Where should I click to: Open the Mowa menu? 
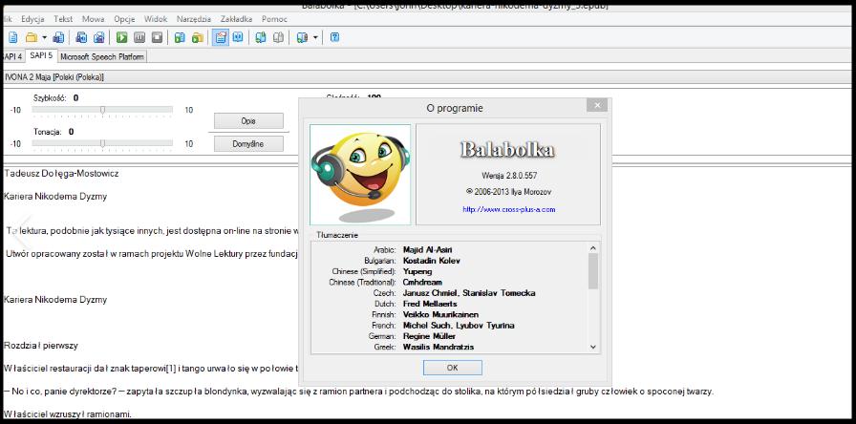tap(94, 19)
